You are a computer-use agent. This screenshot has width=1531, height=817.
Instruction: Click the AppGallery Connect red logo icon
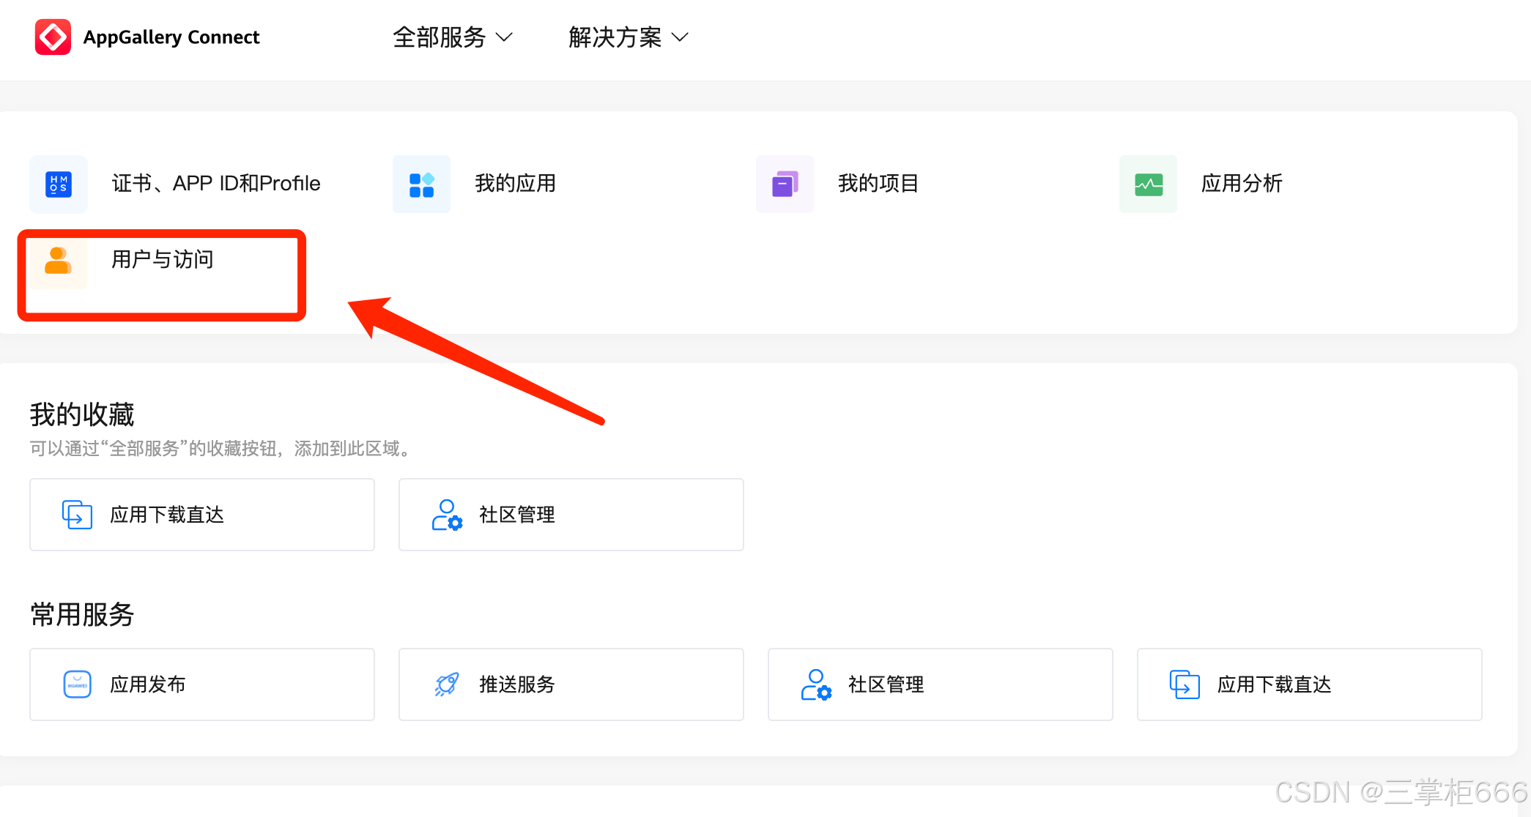pyautogui.click(x=53, y=37)
